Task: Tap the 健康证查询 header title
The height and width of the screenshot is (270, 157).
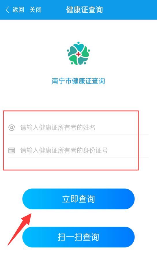Action: [x=85, y=10]
